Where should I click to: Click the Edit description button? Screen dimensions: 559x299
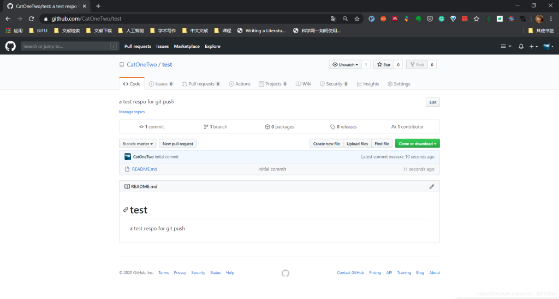(x=433, y=102)
